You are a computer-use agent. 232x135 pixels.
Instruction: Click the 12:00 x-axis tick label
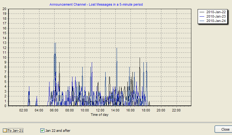click(100, 110)
